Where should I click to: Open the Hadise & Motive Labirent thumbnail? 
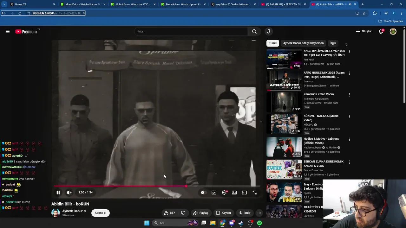pos(284,147)
